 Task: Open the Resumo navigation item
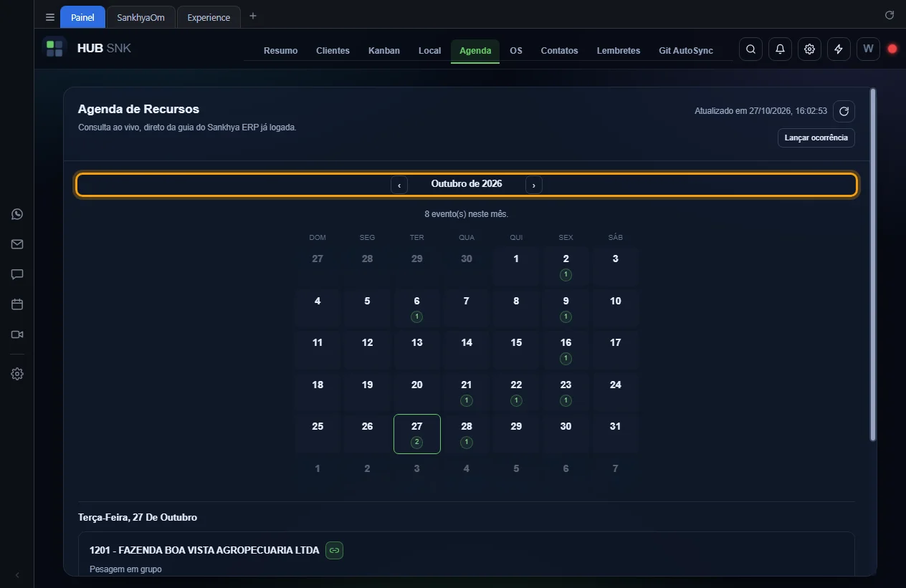click(x=280, y=51)
